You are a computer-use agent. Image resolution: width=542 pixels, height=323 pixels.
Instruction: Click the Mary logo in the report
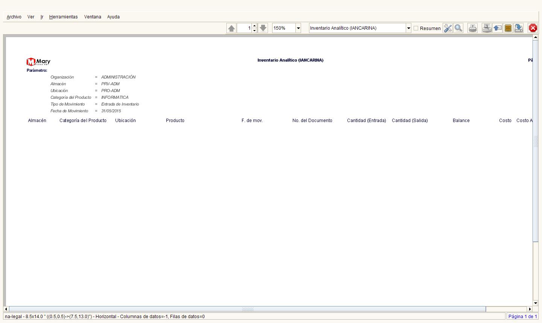tap(38, 62)
